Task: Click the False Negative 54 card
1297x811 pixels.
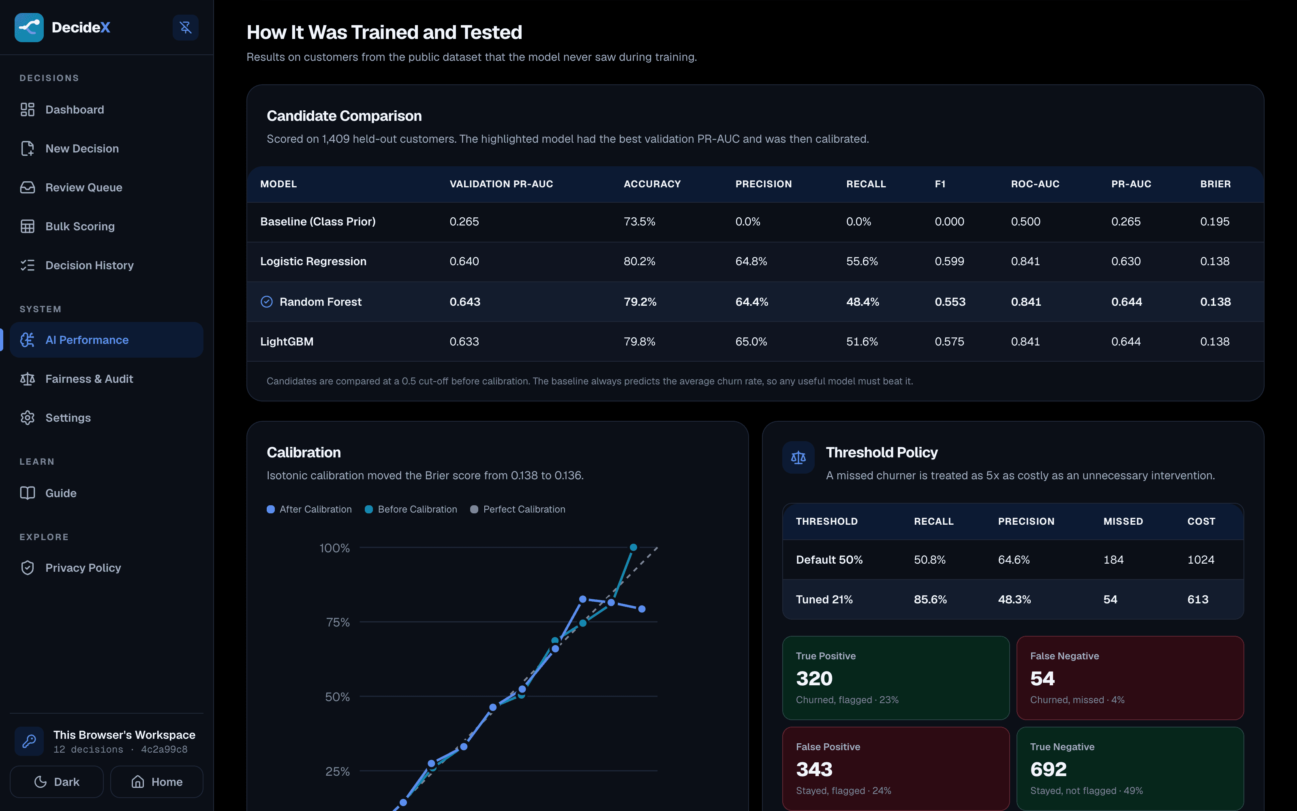Action: [1130, 678]
